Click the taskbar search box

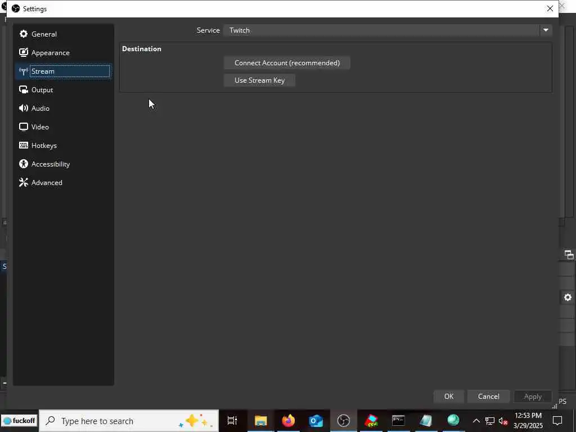point(129,421)
